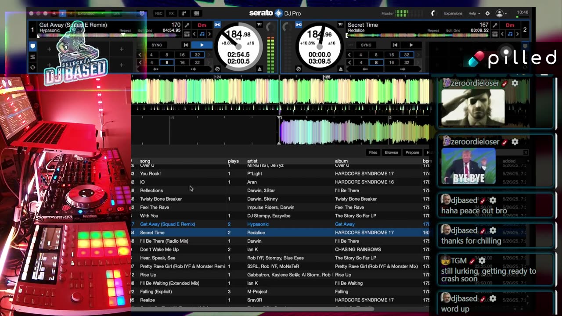Open the Help dropdown menu
Image resolution: width=562 pixels, height=316 pixels.
click(x=474, y=14)
